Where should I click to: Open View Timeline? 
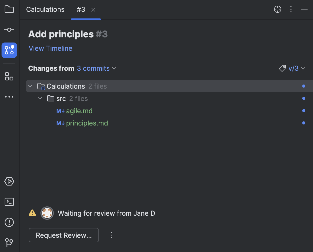tap(50, 48)
